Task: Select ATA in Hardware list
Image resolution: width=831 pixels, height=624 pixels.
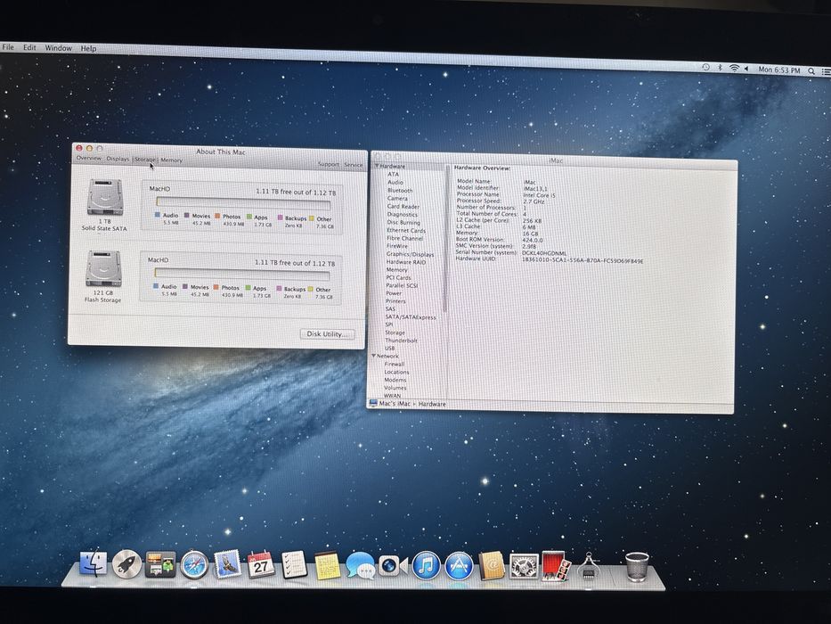Action: 393,174
